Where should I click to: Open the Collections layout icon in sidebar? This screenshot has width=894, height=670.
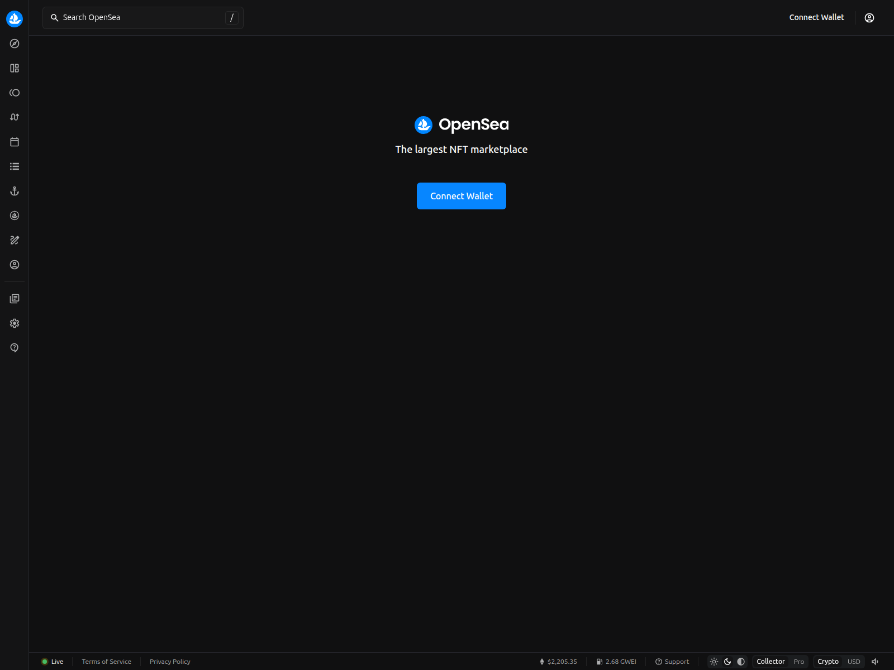[x=15, y=68]
